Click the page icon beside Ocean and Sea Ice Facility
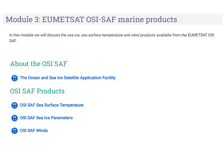Viewport: 224px width, 152px height. 14,78
